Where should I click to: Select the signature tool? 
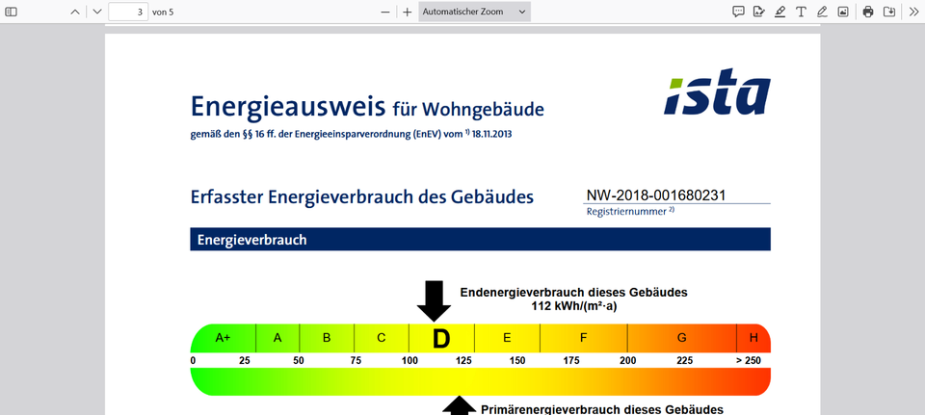759,12
